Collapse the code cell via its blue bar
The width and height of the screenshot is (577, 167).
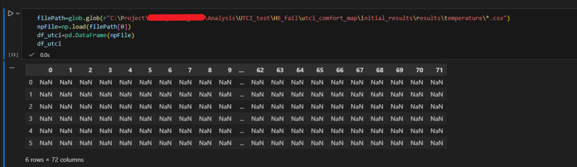4,33
